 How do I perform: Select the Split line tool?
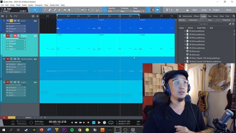point(55,10)
